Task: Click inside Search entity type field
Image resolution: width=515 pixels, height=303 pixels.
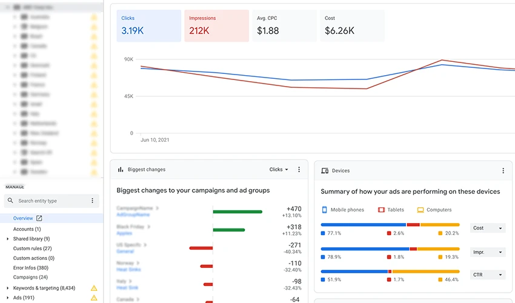Action: 51,201
